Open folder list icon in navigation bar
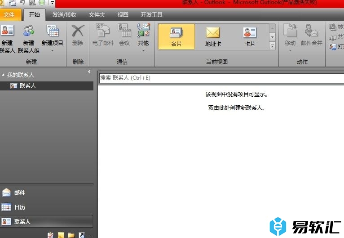This screenshot has height=238, width=344. (71, 235)
